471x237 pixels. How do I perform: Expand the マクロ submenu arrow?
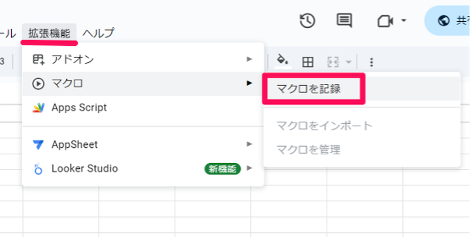250,83
